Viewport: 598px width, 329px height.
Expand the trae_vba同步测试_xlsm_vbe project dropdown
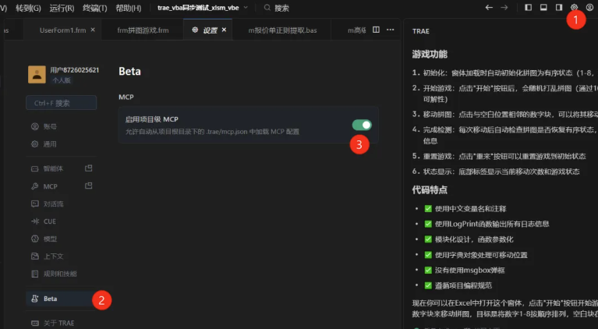tap(203, 8)
